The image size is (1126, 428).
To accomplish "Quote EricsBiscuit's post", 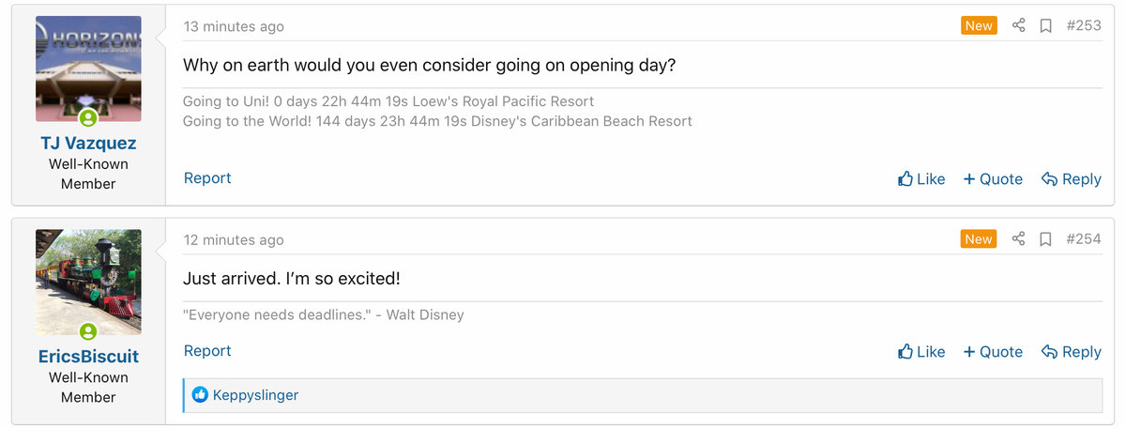I will click(x=993, y=351).
